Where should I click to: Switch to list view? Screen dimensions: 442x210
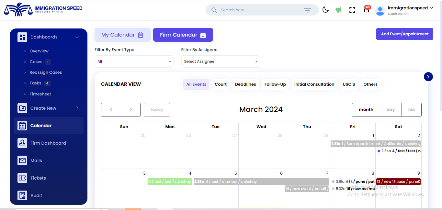pos(412,110)
